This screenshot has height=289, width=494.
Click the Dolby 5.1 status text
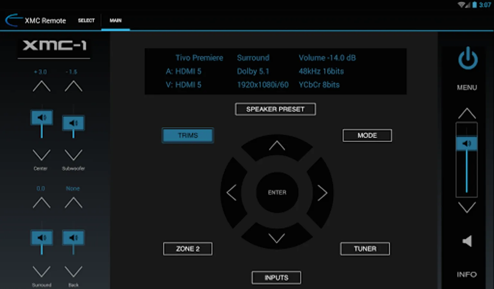[x=253, y=71]
